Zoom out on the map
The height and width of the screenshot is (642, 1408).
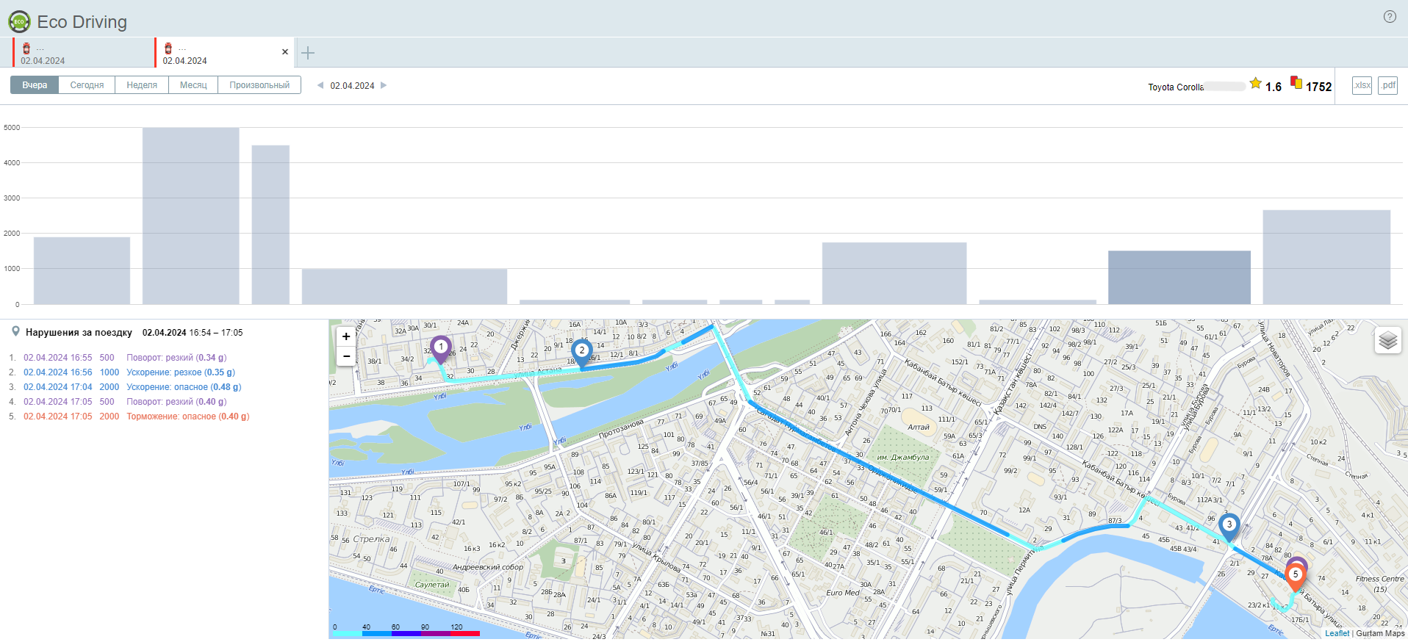click(346, 356)
